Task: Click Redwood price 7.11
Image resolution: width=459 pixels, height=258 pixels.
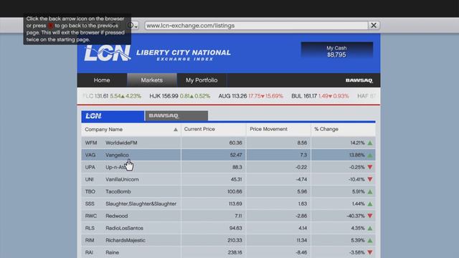Action: 238,216
